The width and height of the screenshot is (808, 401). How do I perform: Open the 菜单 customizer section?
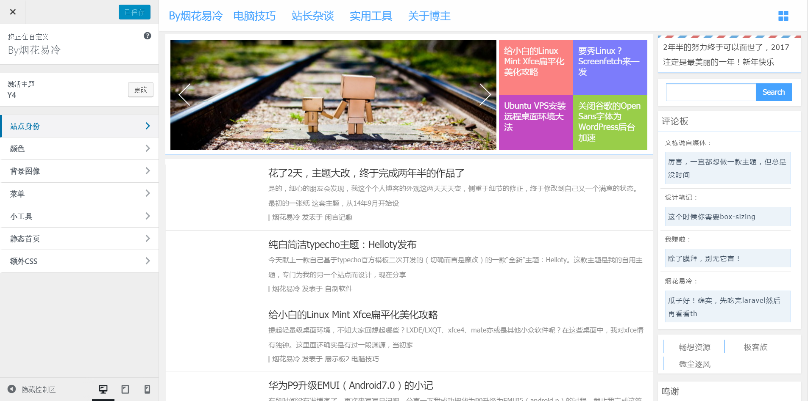pyautogui.click(x=79, y=194)
